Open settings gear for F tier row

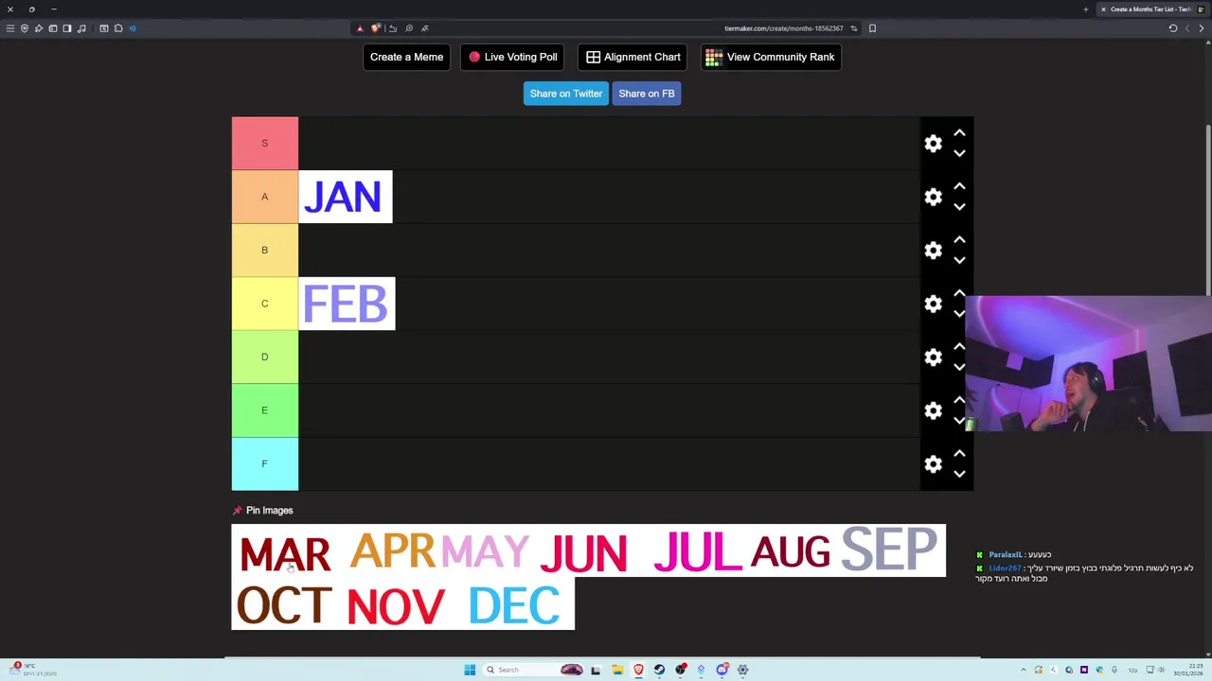point(933,463)
